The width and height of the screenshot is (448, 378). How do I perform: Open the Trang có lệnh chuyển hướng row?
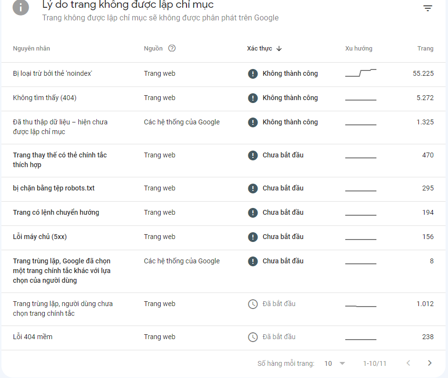pyautogui.click(x=224, y=213)
